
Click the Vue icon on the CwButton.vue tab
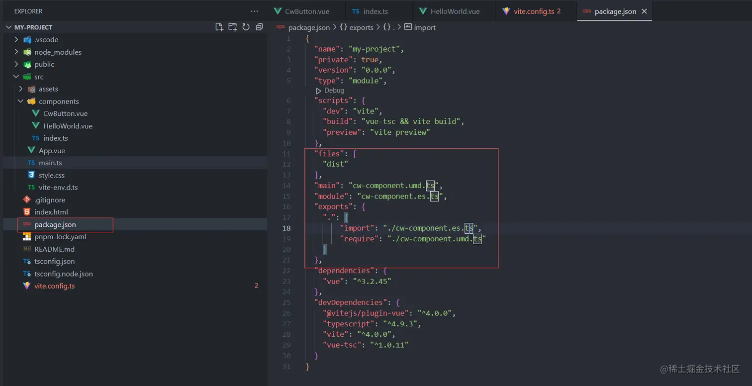278,11
